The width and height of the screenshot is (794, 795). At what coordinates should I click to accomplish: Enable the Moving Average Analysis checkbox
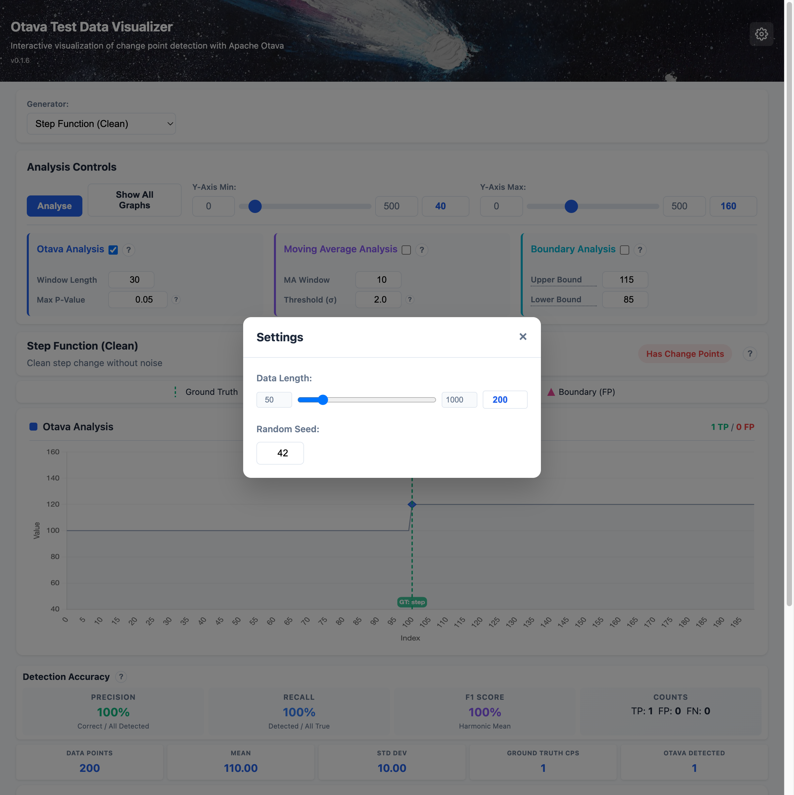pyautogui.click(x=406, y=250)
